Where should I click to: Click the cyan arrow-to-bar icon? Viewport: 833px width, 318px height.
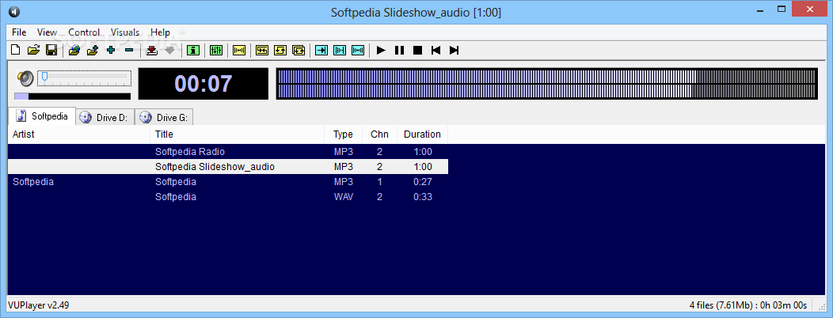click(x=321, y=51)
